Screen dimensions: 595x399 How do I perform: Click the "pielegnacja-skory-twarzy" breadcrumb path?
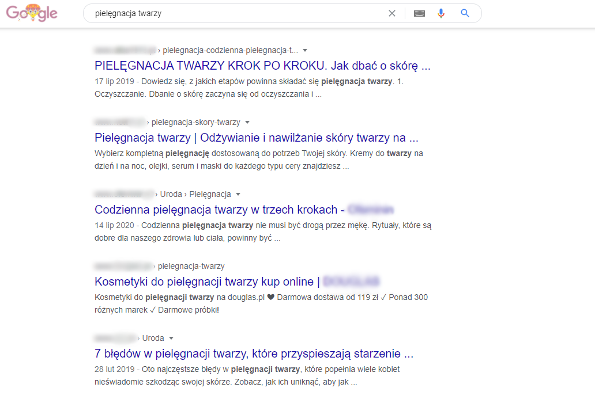click(x=195, y=122)
